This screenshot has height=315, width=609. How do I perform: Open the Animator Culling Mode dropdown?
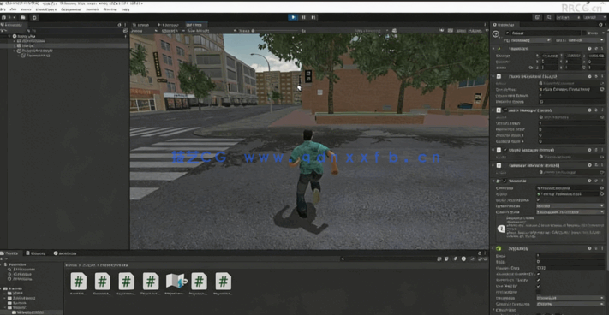(570, 212)
